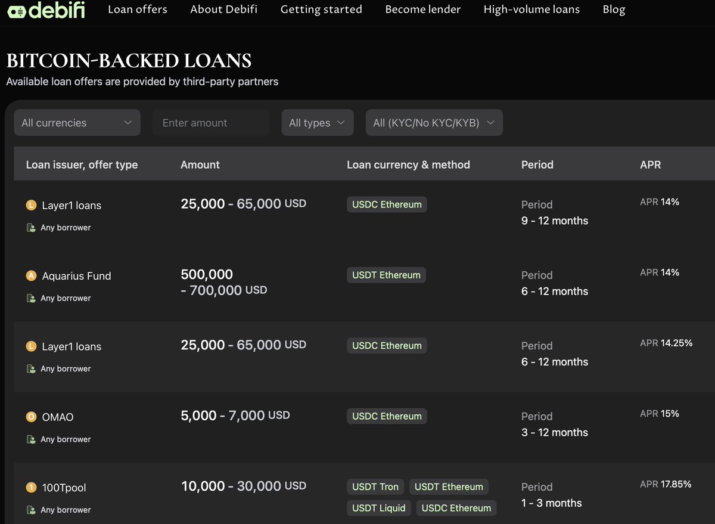Go to About Debifi page
This screenshot has height=524, width=715.
pyautogui.click(x=224, y=10)
